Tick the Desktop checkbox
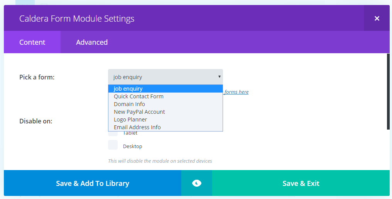392x199 pixels. click(x=113, y=145)
